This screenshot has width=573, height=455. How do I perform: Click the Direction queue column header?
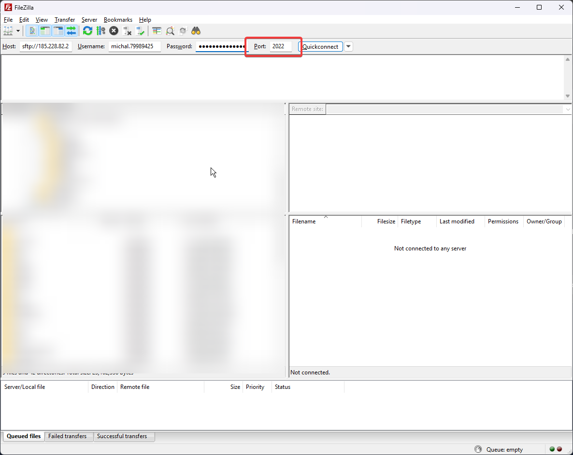103,387
